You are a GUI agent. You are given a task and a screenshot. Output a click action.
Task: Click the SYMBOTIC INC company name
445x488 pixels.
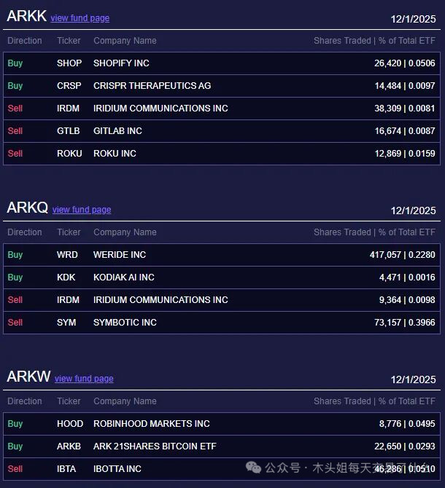[x=125, y=322]
